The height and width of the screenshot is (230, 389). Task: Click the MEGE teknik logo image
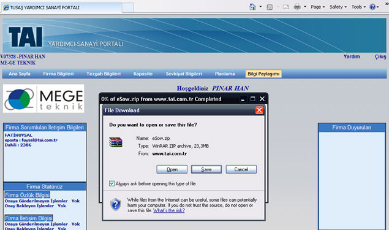pyautogui.click(x=43, y=99)
